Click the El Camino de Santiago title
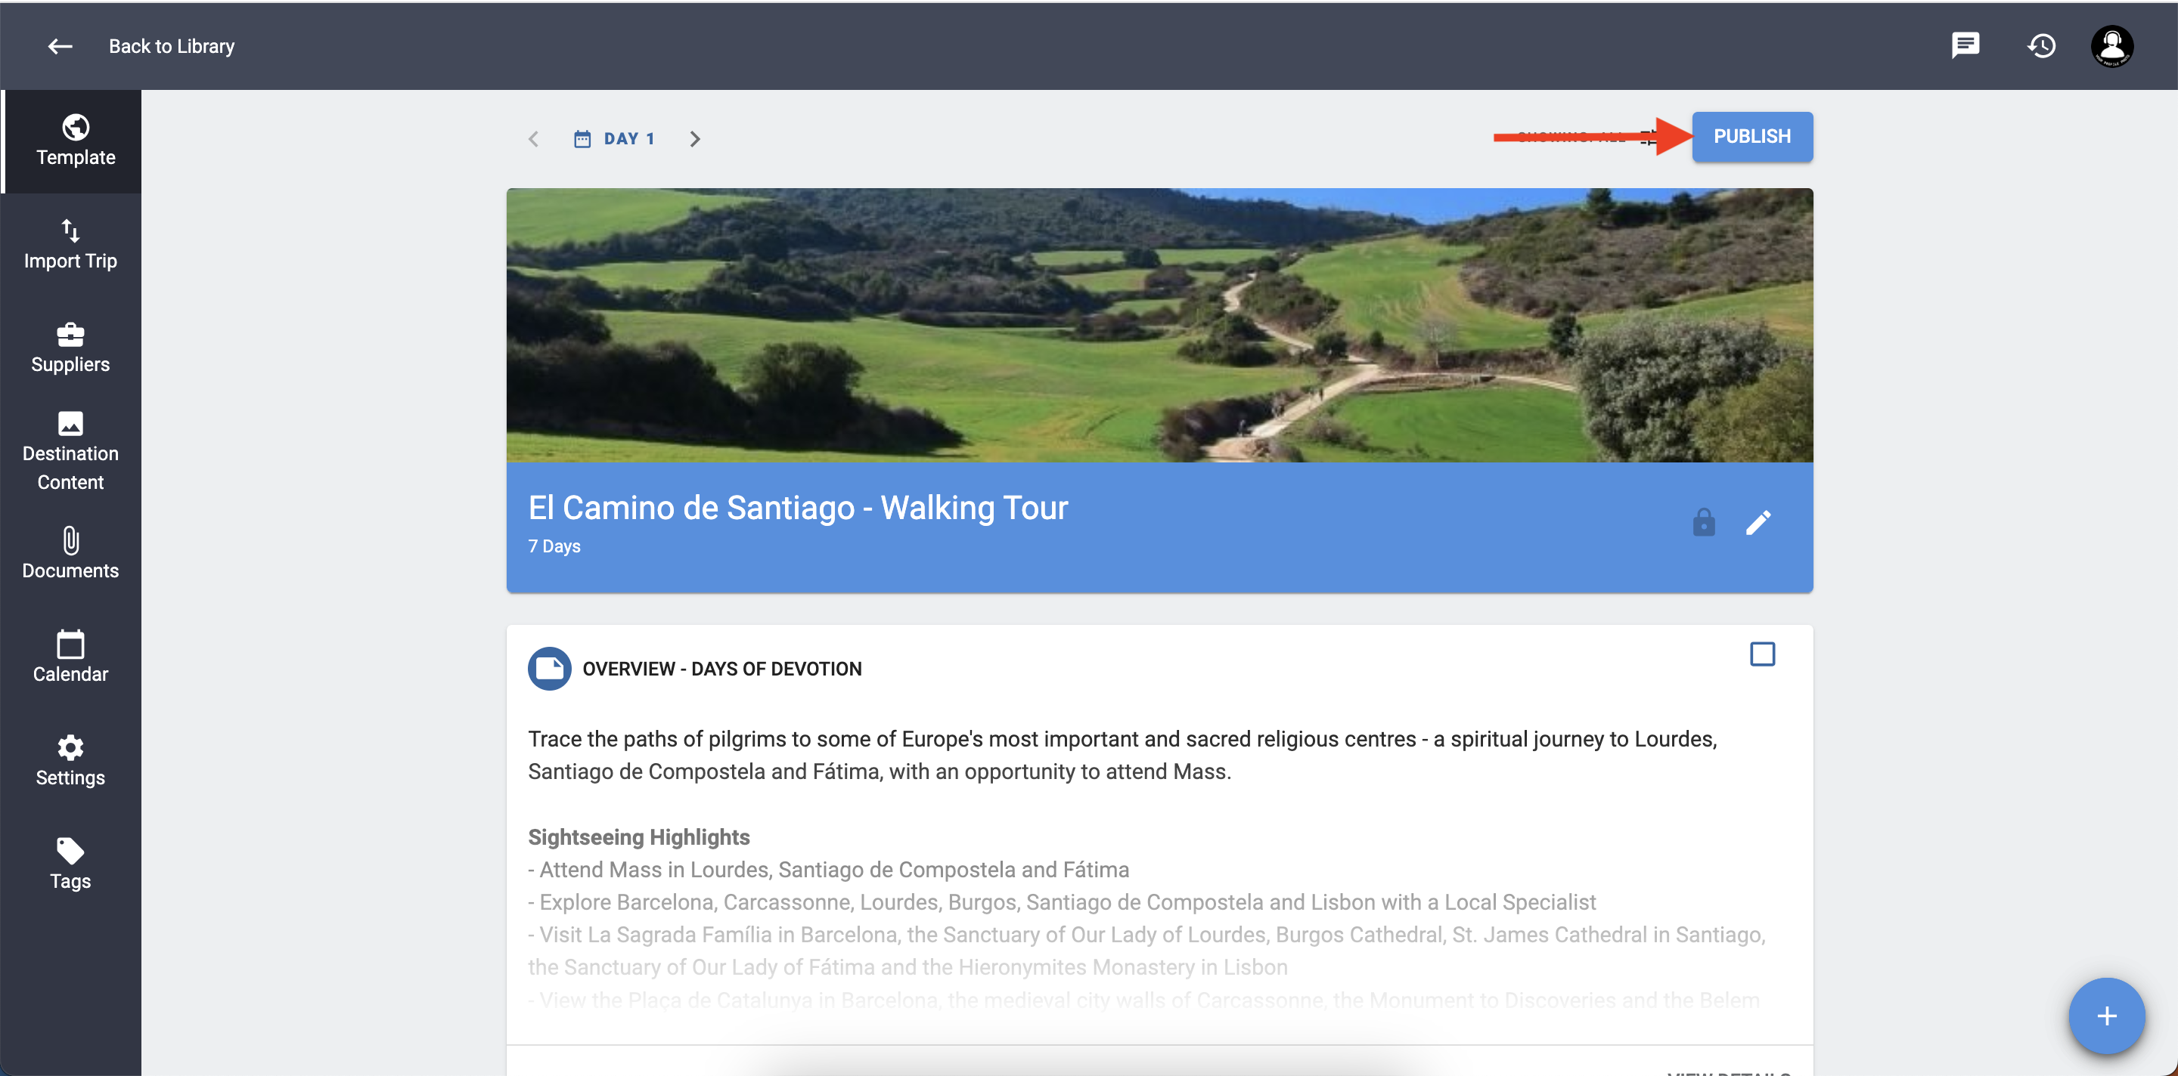The image size is (2178, 1076). coord(798,508)
